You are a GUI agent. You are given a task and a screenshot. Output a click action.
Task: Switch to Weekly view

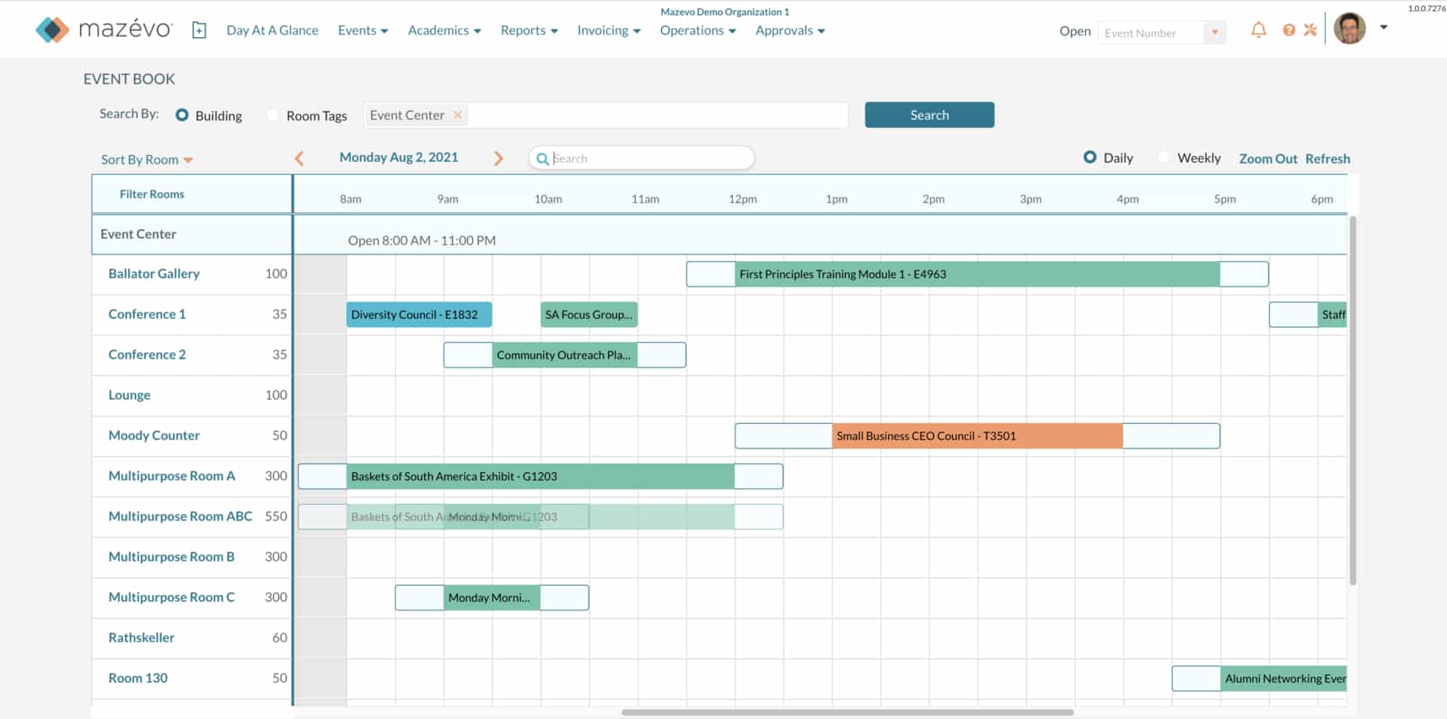tap(1164, 158)
